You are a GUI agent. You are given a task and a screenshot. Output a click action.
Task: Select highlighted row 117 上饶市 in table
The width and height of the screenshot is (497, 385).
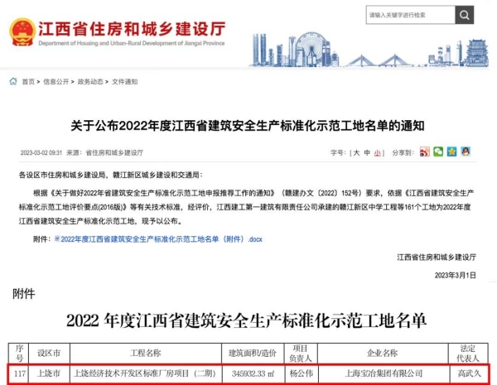click(x=248, y=373)
